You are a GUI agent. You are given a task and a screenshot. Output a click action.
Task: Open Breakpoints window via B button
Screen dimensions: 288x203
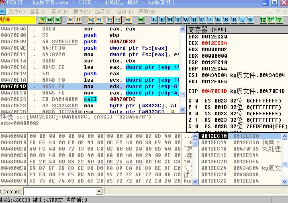click(226, 20)
